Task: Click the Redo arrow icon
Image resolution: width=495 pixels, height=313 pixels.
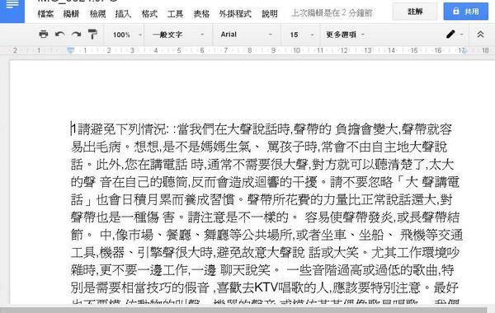Action: (x=76, y=34)
